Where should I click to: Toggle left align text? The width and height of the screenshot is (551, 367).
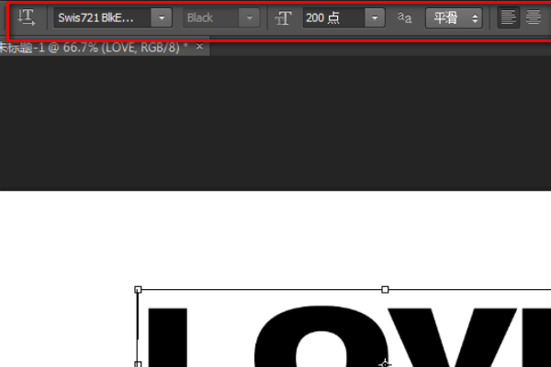508,17
